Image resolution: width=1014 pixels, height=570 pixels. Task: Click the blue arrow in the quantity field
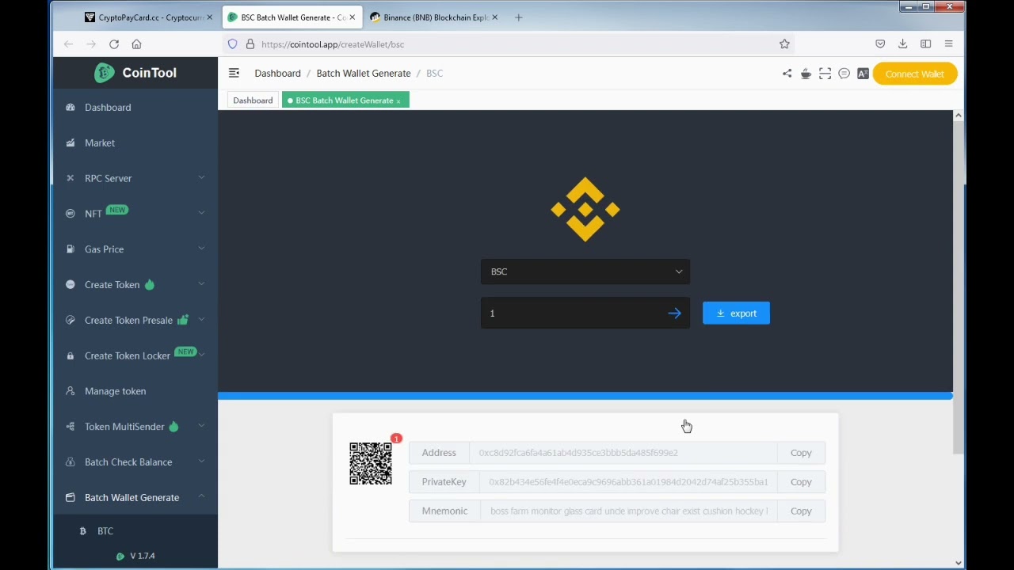tap(674, 313)
